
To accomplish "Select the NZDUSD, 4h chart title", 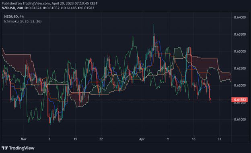I will tap(14, 16).
